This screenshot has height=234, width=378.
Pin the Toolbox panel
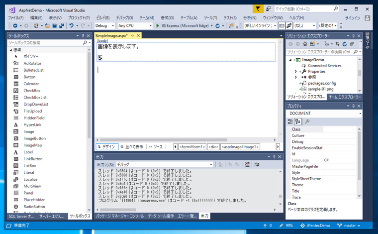coord(83,36)
